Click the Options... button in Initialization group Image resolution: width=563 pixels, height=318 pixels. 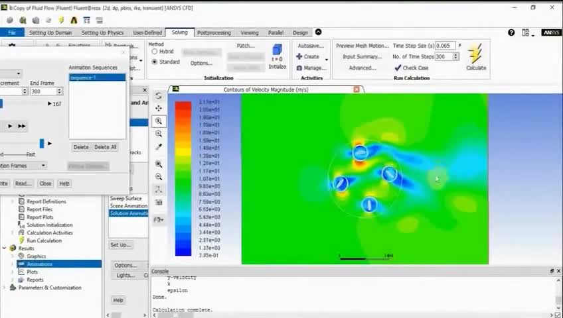(x=201, y=63)
